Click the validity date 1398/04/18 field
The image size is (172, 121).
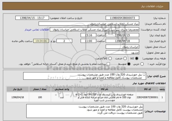pyautogui.click(x=122, y=41)
